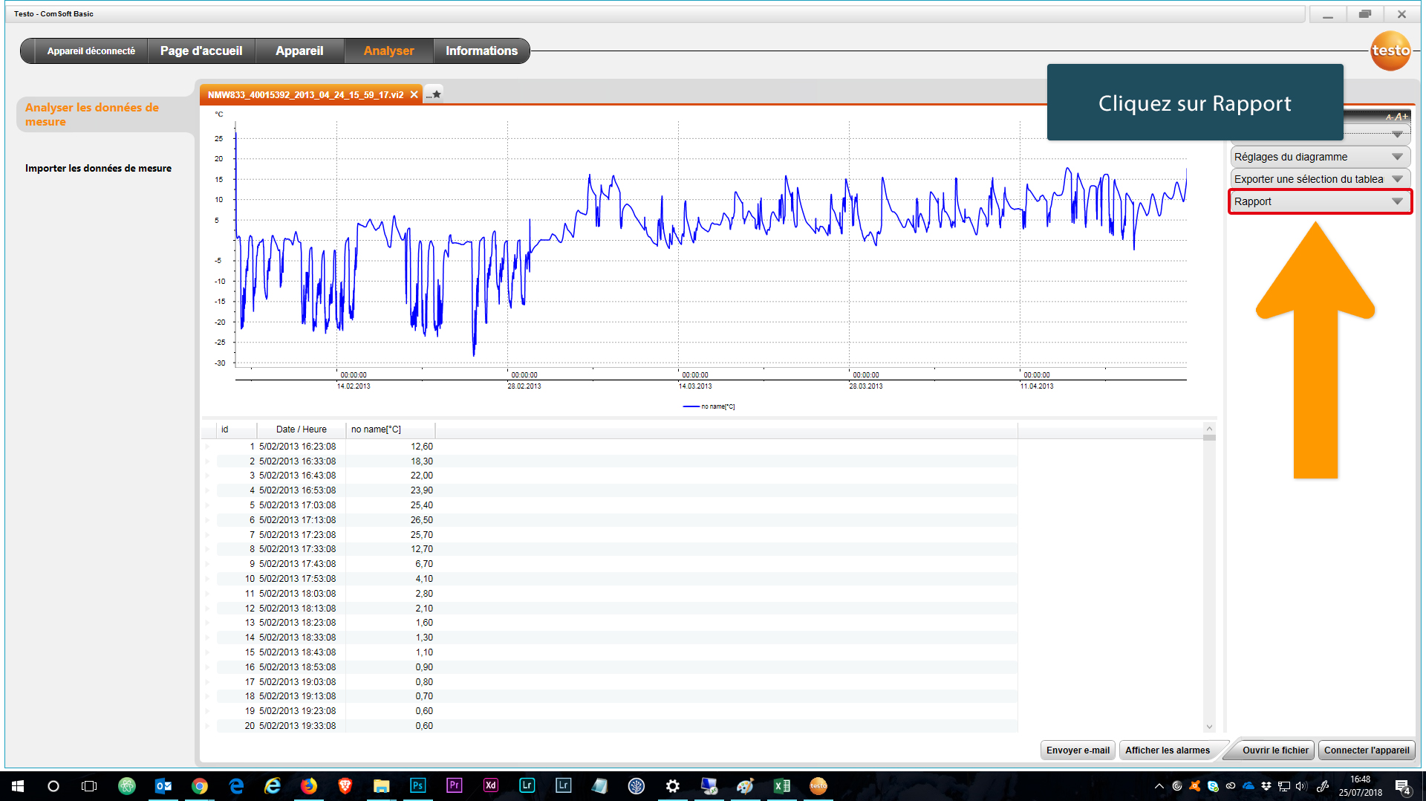This screenshot has width=1426, height=801.
Task: Click the Envoyer e-mail button
Action: click(x=1077, y=750)
